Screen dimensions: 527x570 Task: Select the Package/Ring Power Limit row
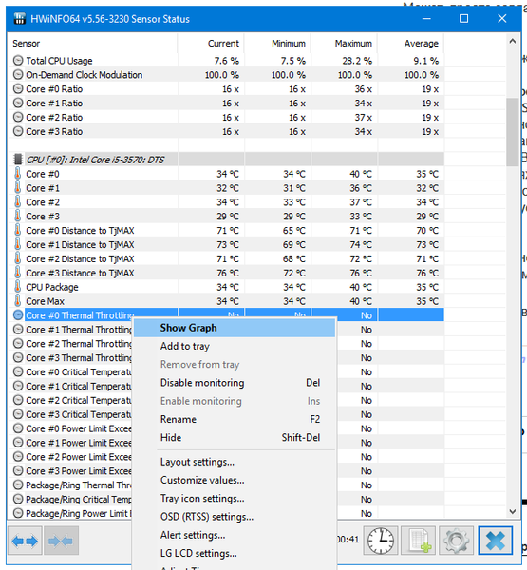[x=79, y=513]
